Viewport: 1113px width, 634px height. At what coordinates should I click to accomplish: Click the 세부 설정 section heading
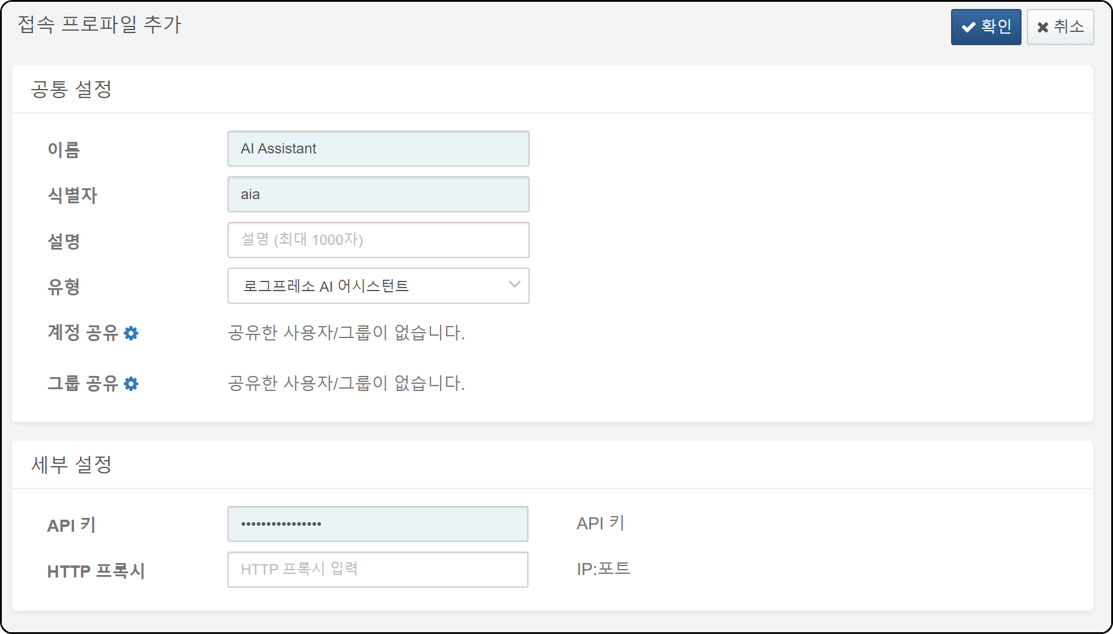pos(71,464)
